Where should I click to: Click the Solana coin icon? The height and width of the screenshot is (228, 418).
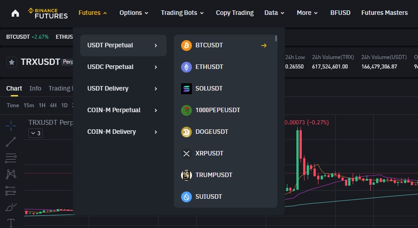pyautogui.click(x=186, y=88)
